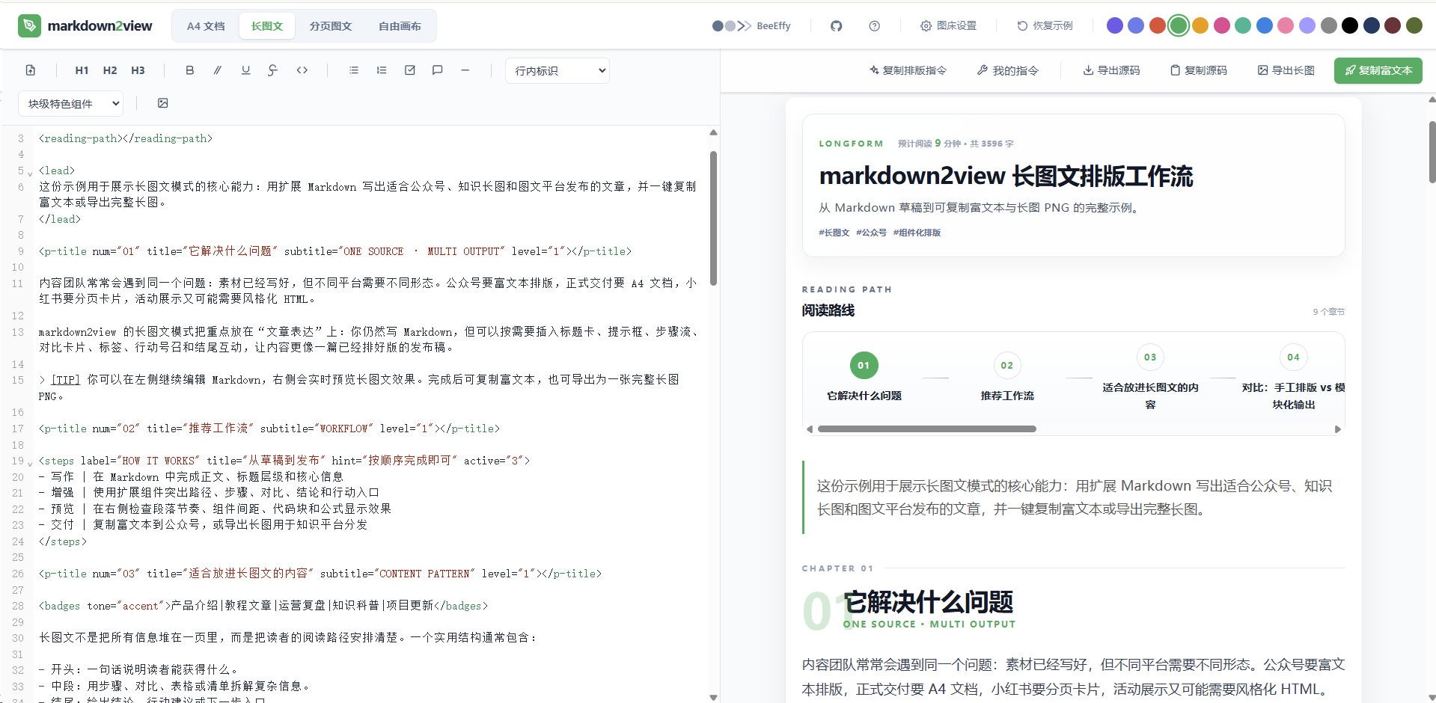Insert a bulleted list
The image size is (1436, 703).
(x=354, y=70)
